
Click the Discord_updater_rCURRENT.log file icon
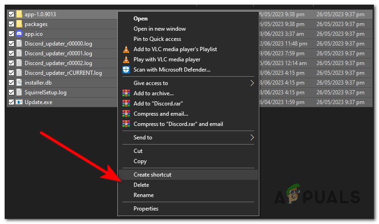pyautogui.click(x=19, y=72)
